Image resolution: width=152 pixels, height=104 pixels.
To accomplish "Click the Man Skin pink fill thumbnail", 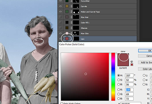I will coord(67,33).
